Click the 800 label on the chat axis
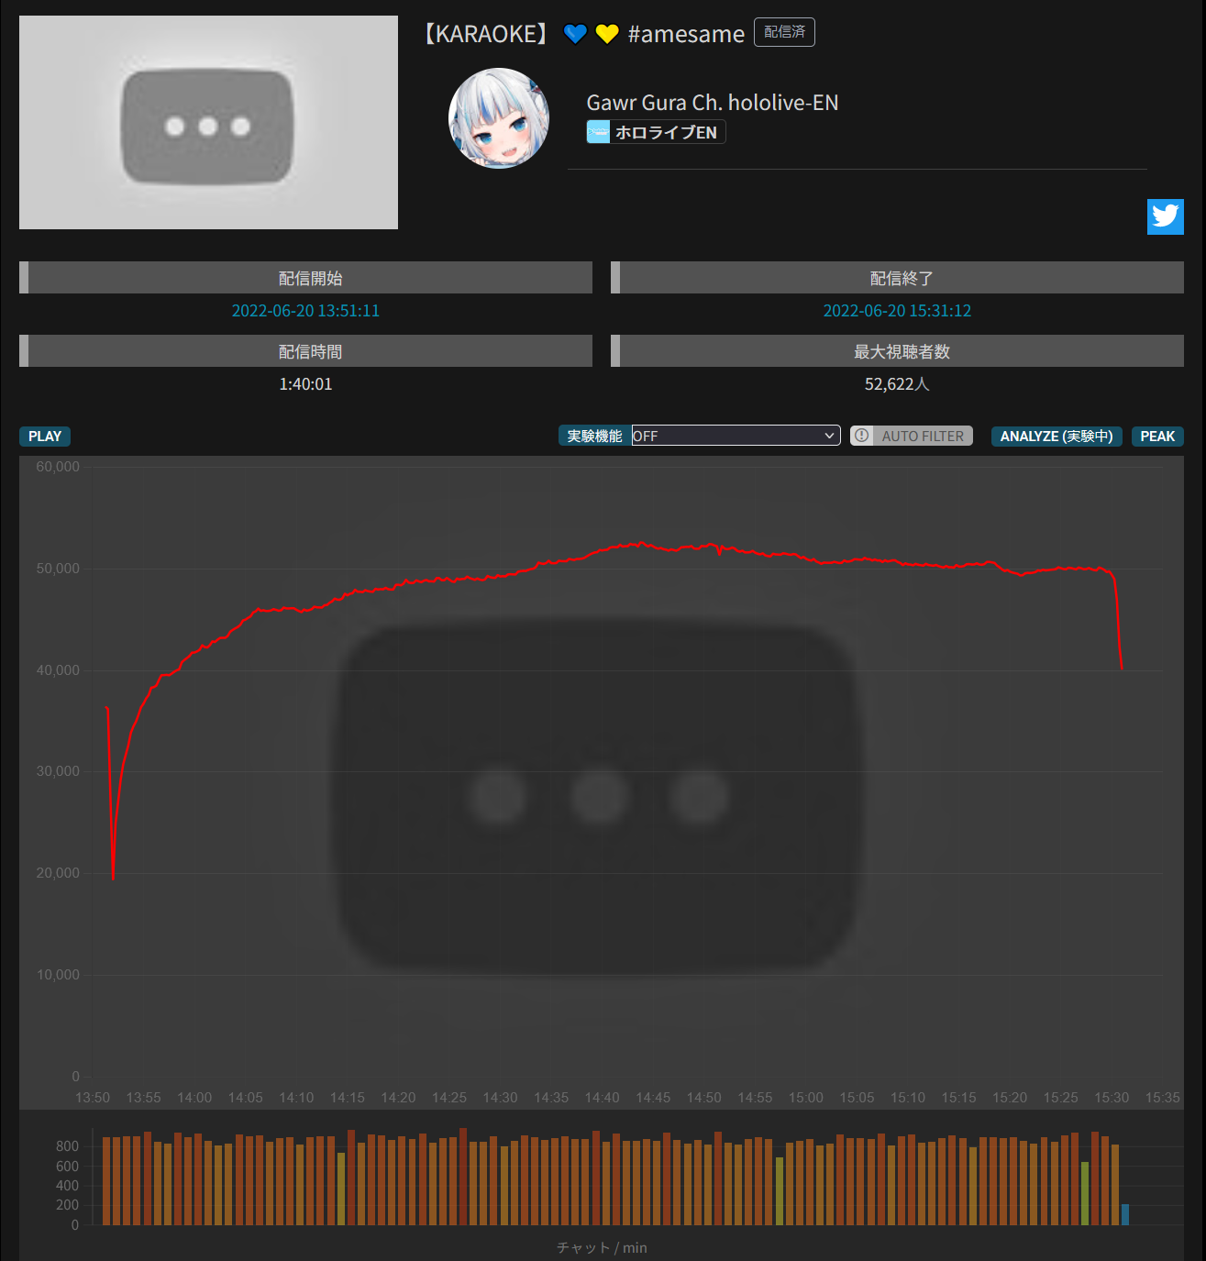The height and width of the screenshot is (1261, 1206). 67,1146
